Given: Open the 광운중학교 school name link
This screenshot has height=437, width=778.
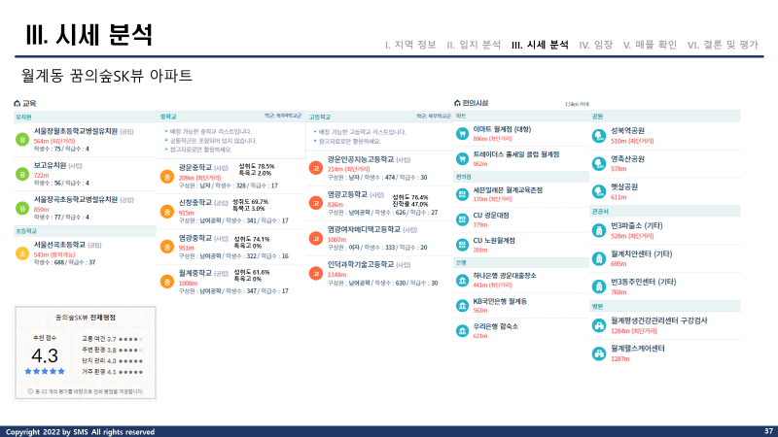Looking at the screenshot, I should [195, 167].
